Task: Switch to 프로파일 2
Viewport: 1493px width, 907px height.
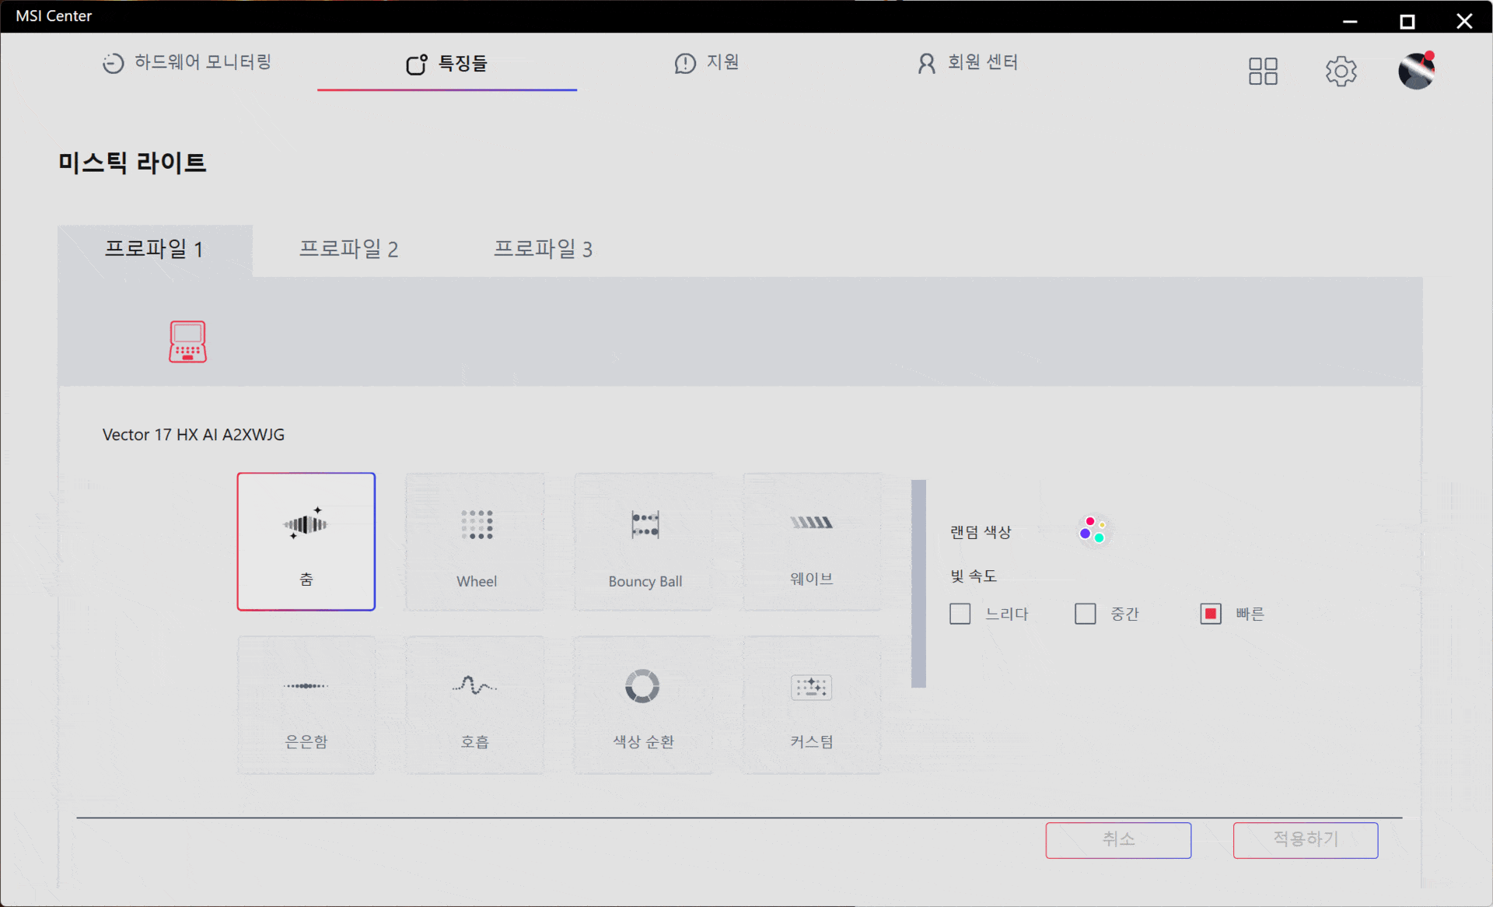Action: click(x=349, y=250)
